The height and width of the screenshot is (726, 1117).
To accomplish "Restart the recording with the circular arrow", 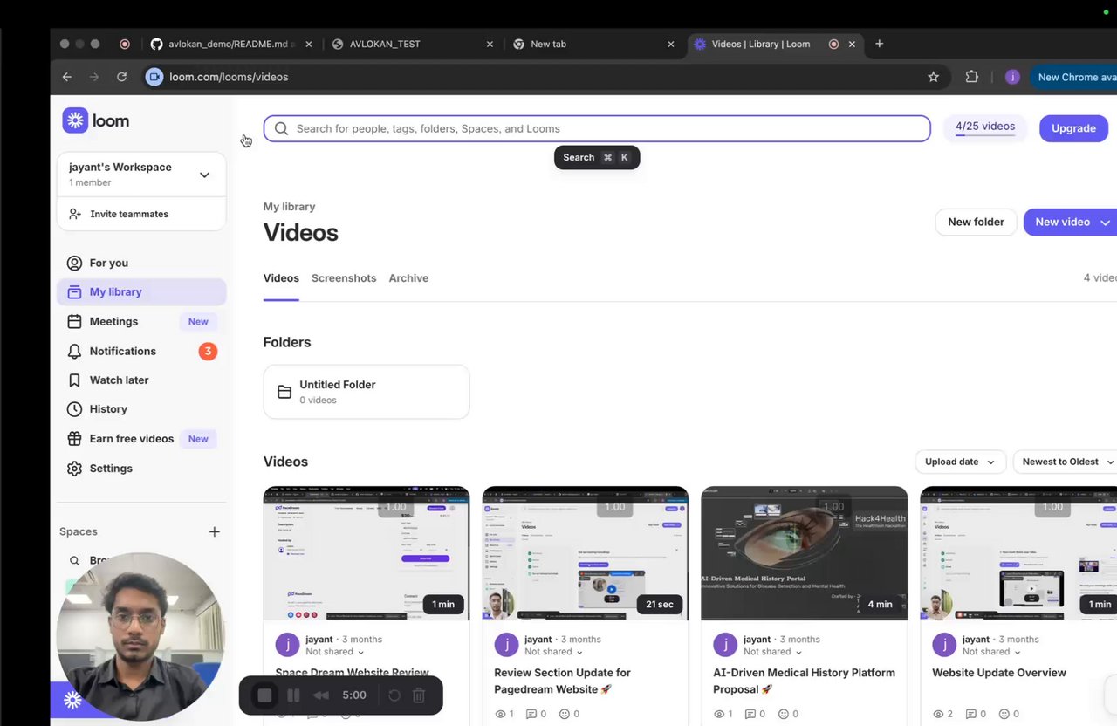I will (394, 695).
